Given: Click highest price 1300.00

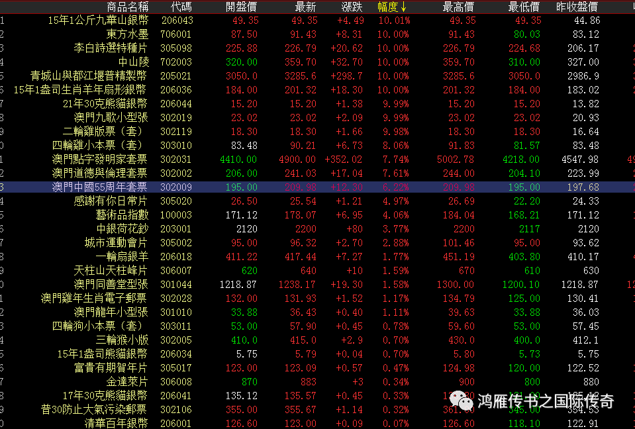Looking at the screenshot, I should 455,285.
